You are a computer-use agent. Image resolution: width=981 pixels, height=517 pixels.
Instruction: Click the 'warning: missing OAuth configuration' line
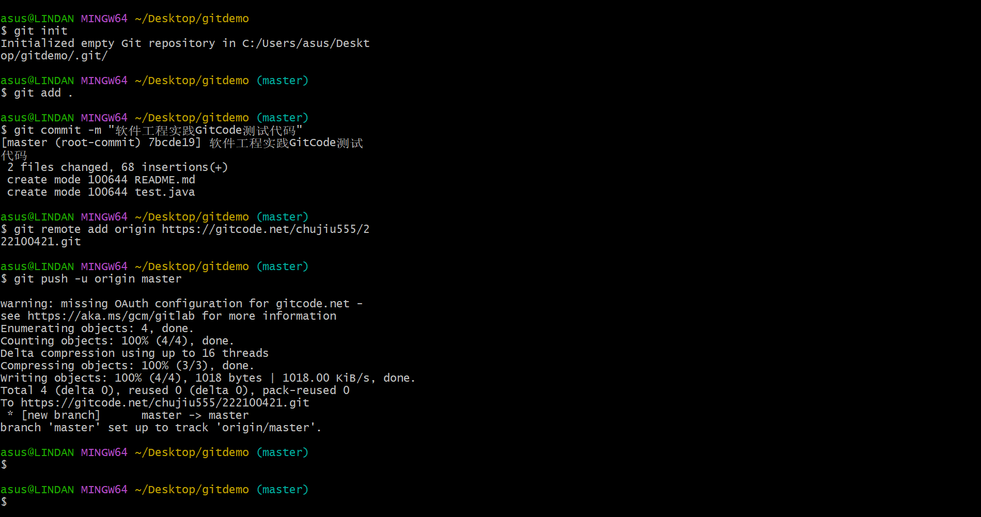[181, 304]
